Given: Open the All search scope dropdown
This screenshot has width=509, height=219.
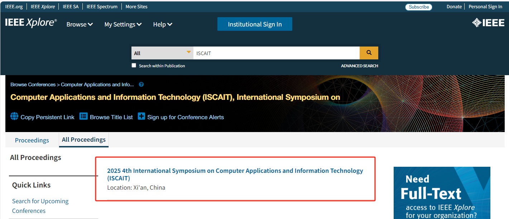Looking at the screenshot, I should pos(162,53).
